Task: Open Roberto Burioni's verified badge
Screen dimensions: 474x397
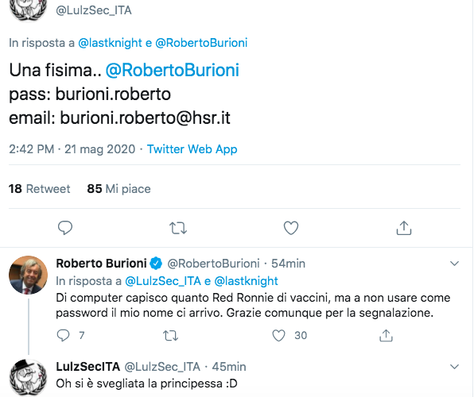Action: pos(156,264)
